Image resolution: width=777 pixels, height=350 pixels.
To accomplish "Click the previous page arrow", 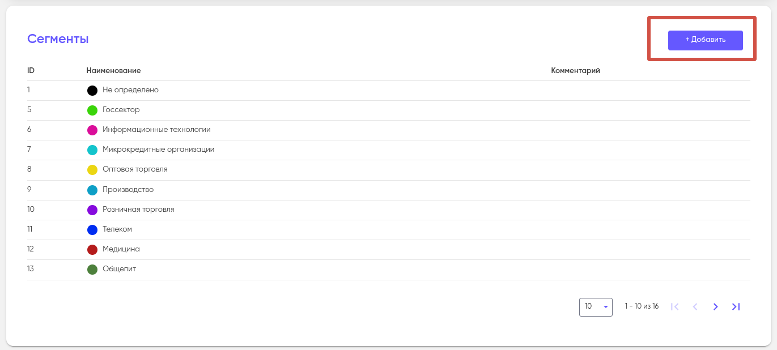I will point(695,307).
